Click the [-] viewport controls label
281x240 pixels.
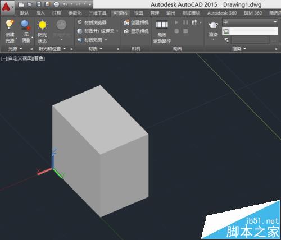pos(4,58)
